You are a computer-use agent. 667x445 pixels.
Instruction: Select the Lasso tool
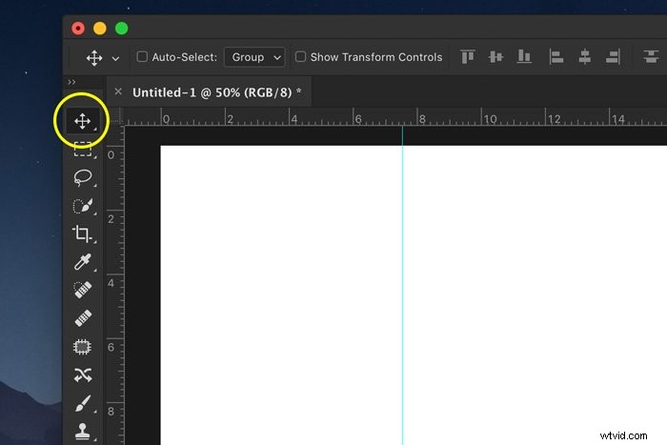(83, 178)
